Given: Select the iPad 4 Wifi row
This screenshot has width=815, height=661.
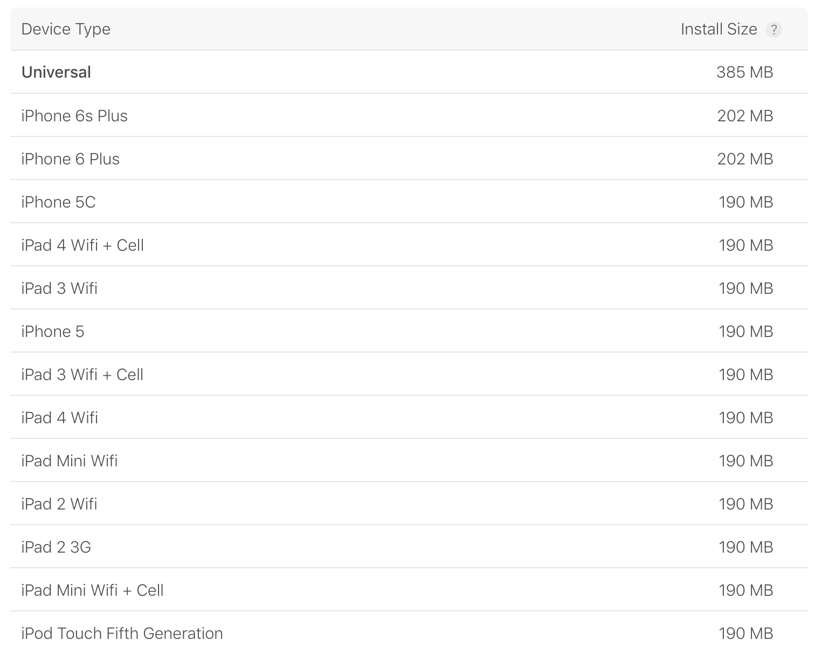Looking at the screenshot, I should pos(409,417).
